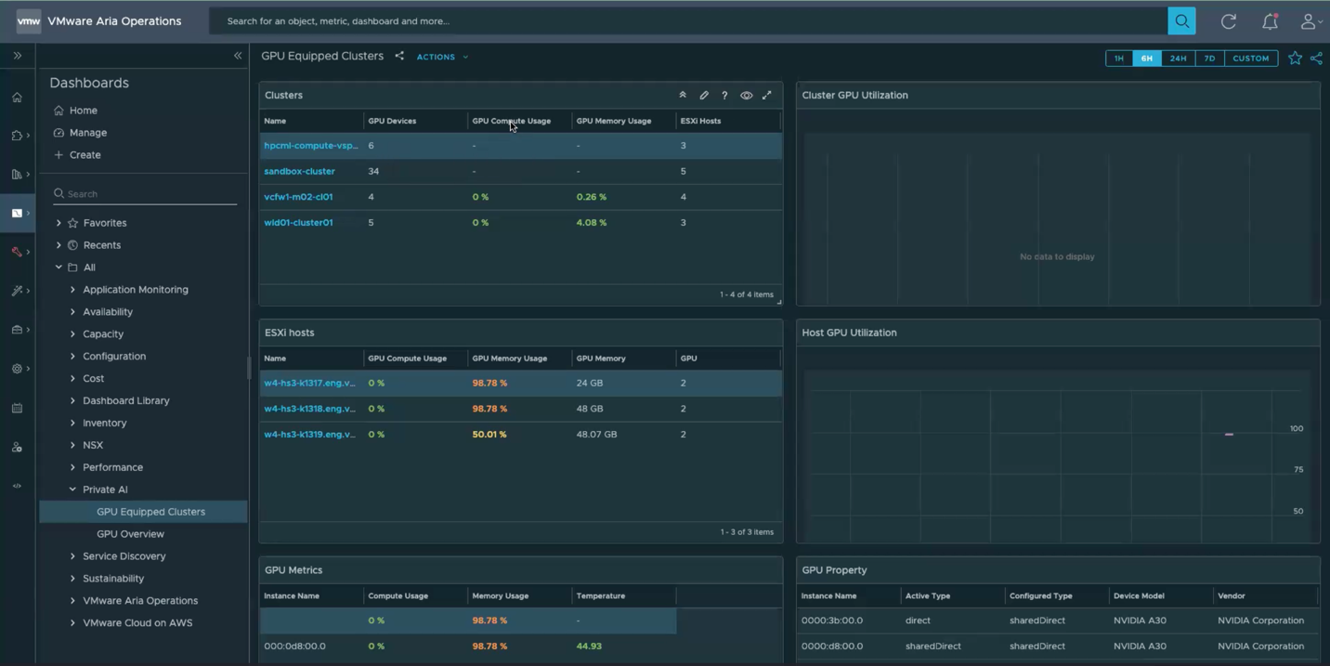Share dashboard using top-right share icon
This screenshot has width=1330, height=666.
(1316, 59)
